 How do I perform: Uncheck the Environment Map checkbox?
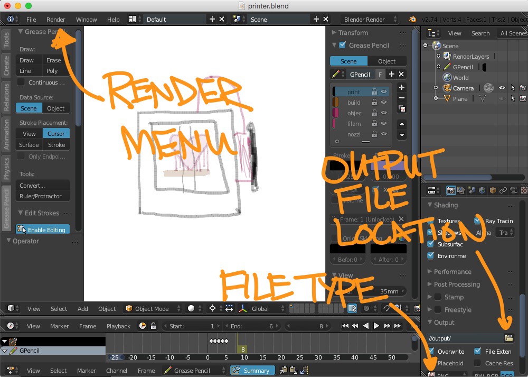click(430, 255)
